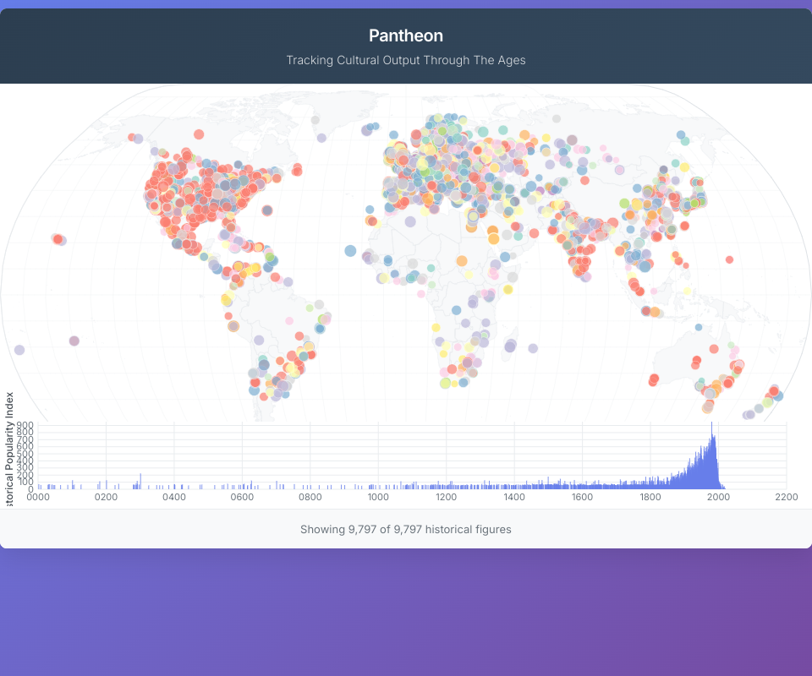Screen dimensions: 812x676
Task: Click the red dot cluster on Hawaii
Action: pyautogui.click(x=58, y=239)
